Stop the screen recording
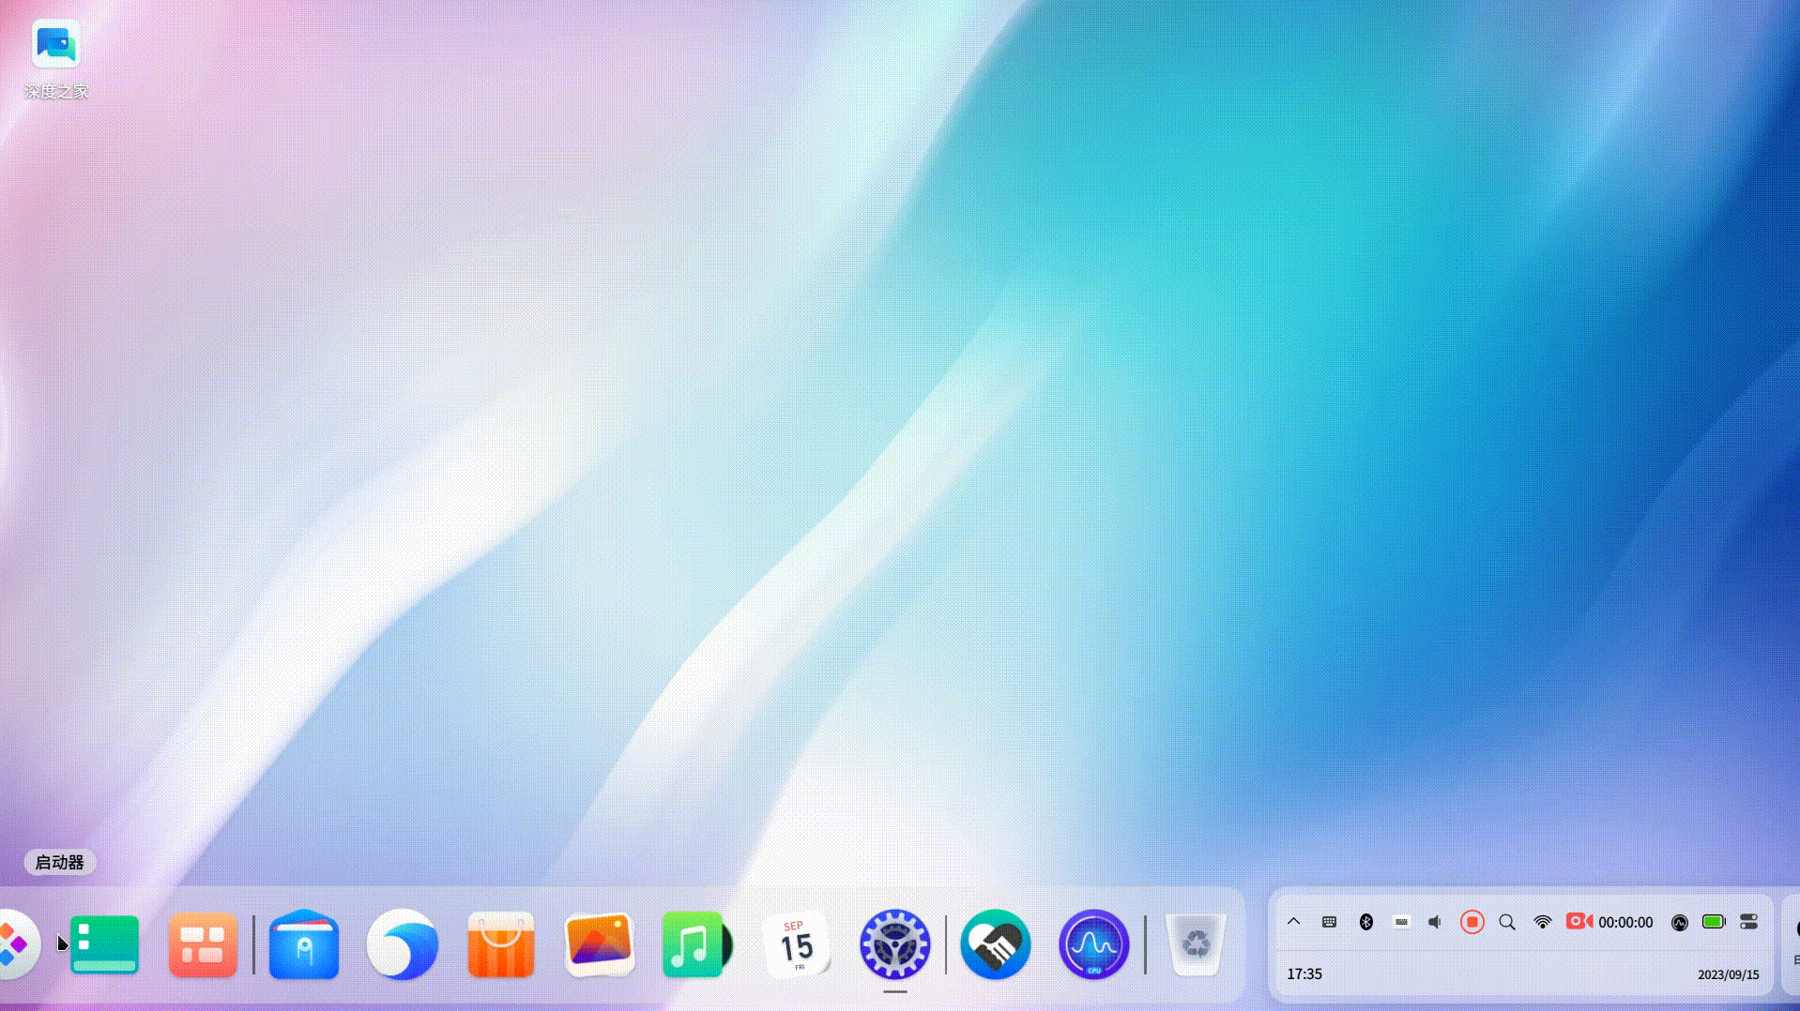 coord(1471,922)
